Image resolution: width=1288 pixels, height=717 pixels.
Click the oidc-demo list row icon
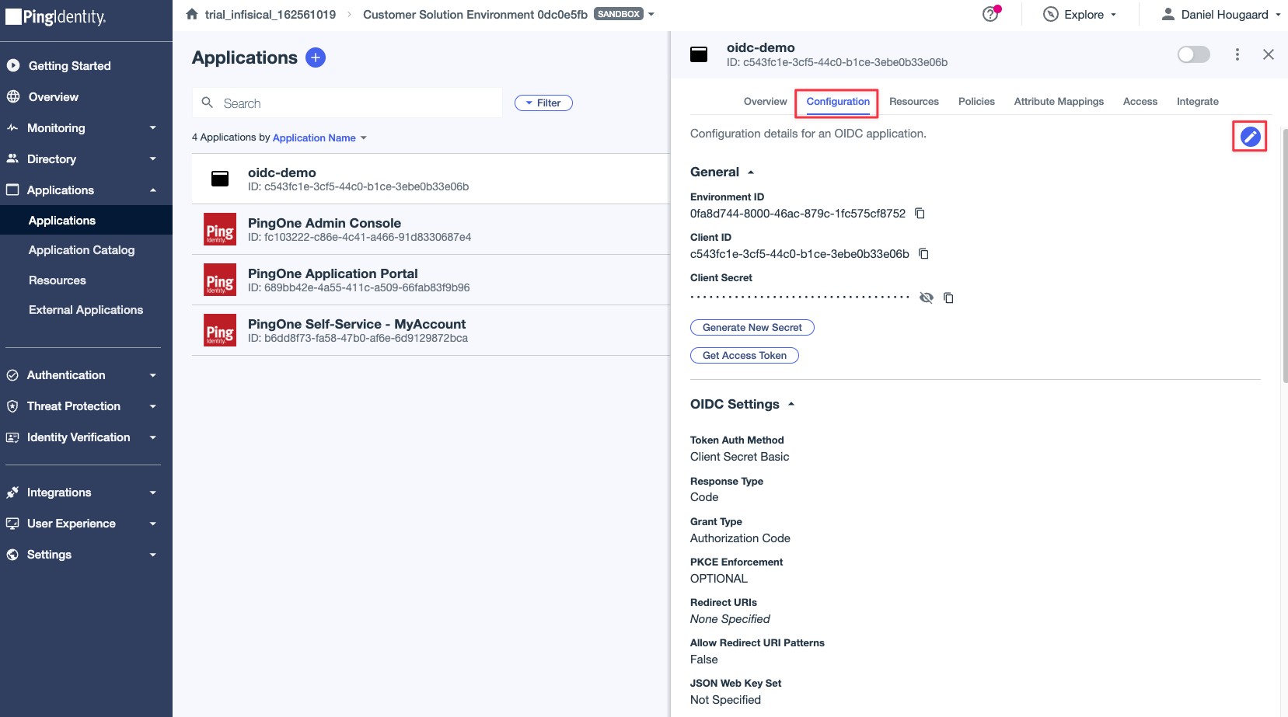point(220,179)
